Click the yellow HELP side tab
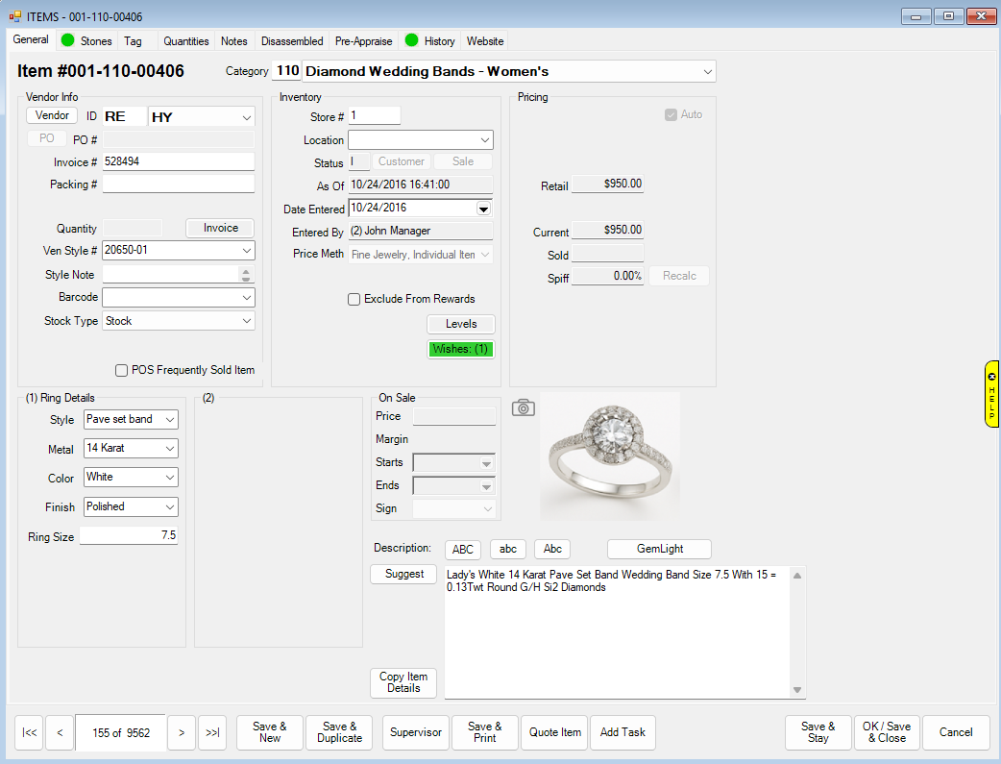 pyautogui.click(x=992, y=393)
